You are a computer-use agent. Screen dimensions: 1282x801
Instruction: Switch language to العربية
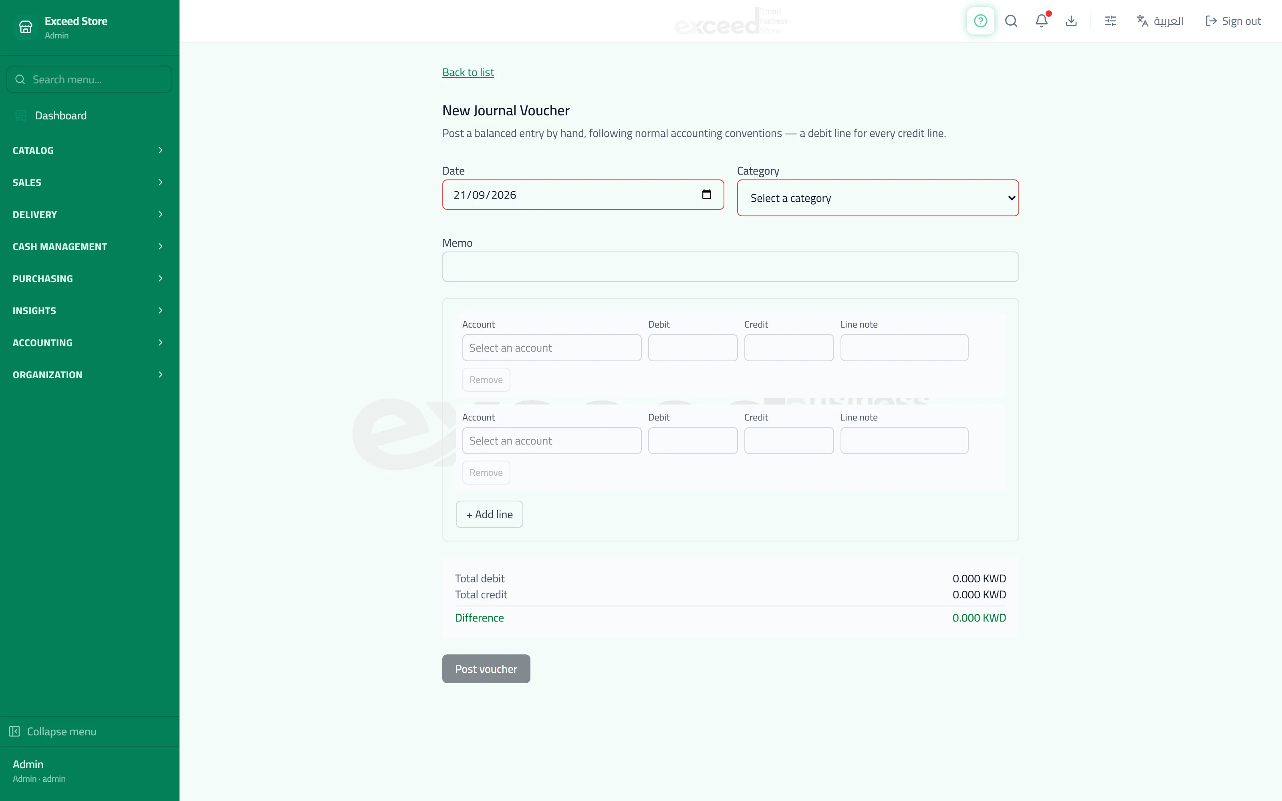pyautogui.click(x=1160, y=21)
